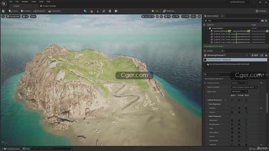Image resolution: width=269 pixels, height=151 pixels.
Task: Open Collision Enabled dropdown
Action: pos(244,87)
